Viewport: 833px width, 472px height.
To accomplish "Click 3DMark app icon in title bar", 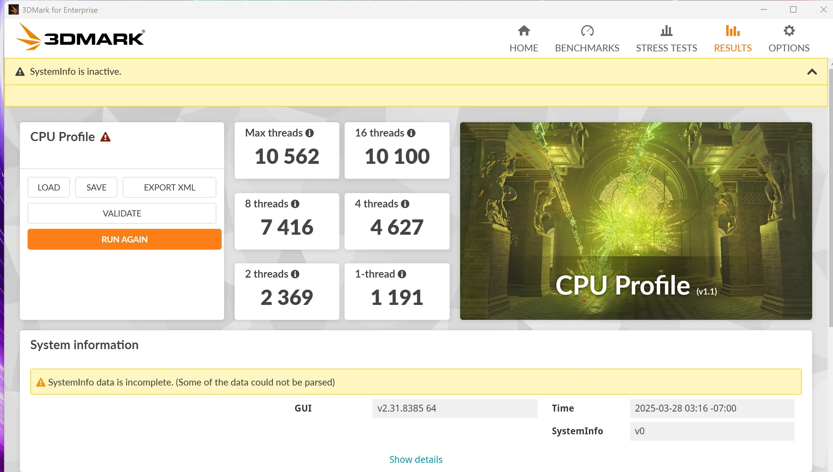I will click(13, 10).
